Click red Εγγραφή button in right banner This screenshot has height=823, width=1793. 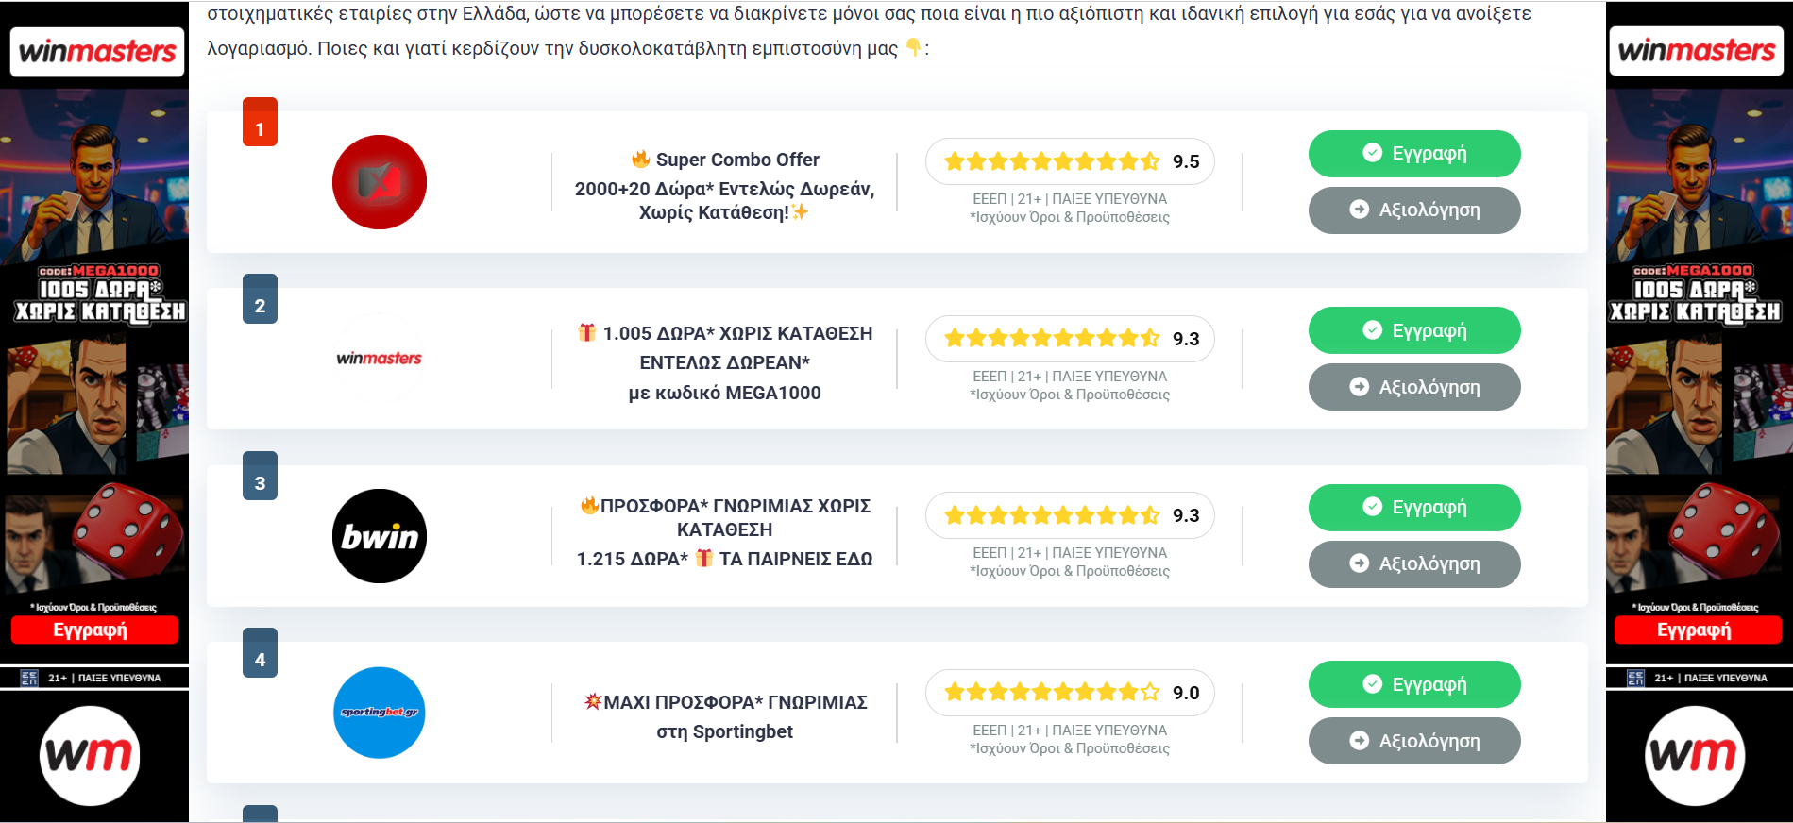[x=1697, y=630]
